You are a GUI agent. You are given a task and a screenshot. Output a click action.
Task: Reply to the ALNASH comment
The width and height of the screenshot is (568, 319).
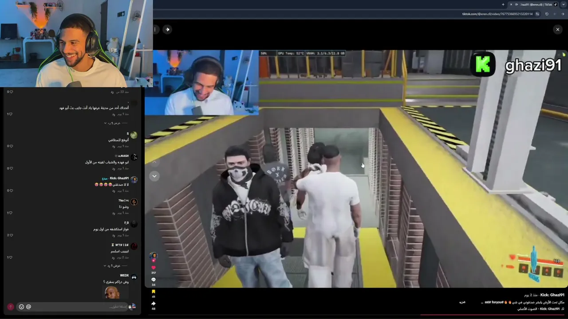click(114, 168)
